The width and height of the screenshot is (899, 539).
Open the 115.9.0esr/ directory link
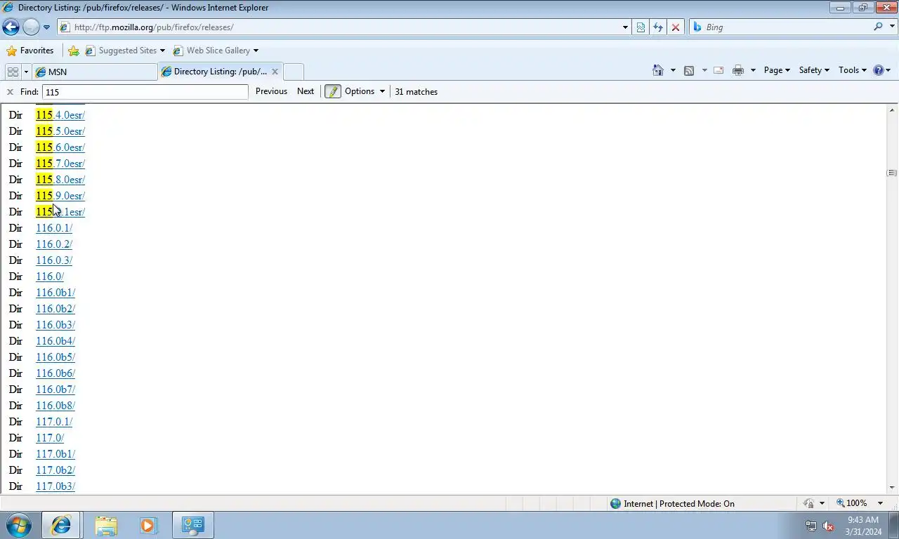coord(60,196)
